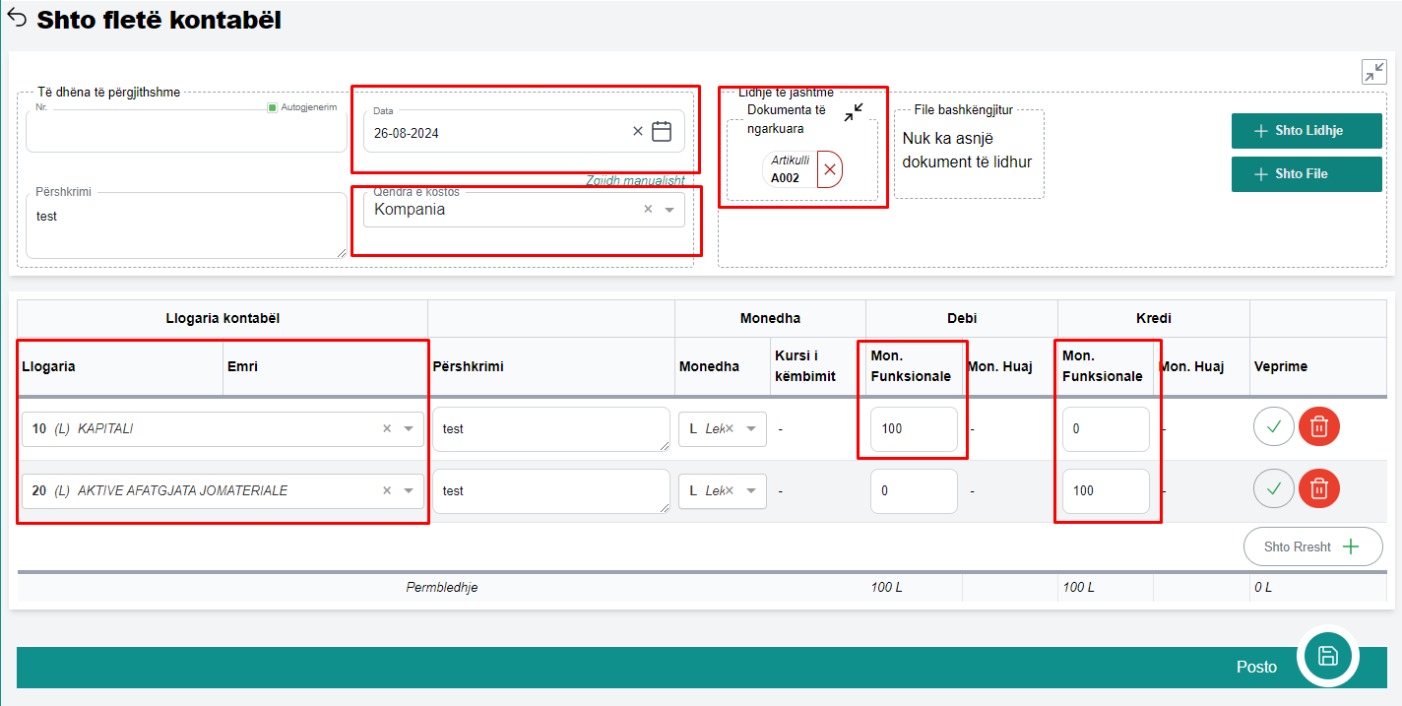Collapse the top panel using corner arrows icon
Image resolution: width=1402 pixels, height=706 pixels.
pos(1373,72)
